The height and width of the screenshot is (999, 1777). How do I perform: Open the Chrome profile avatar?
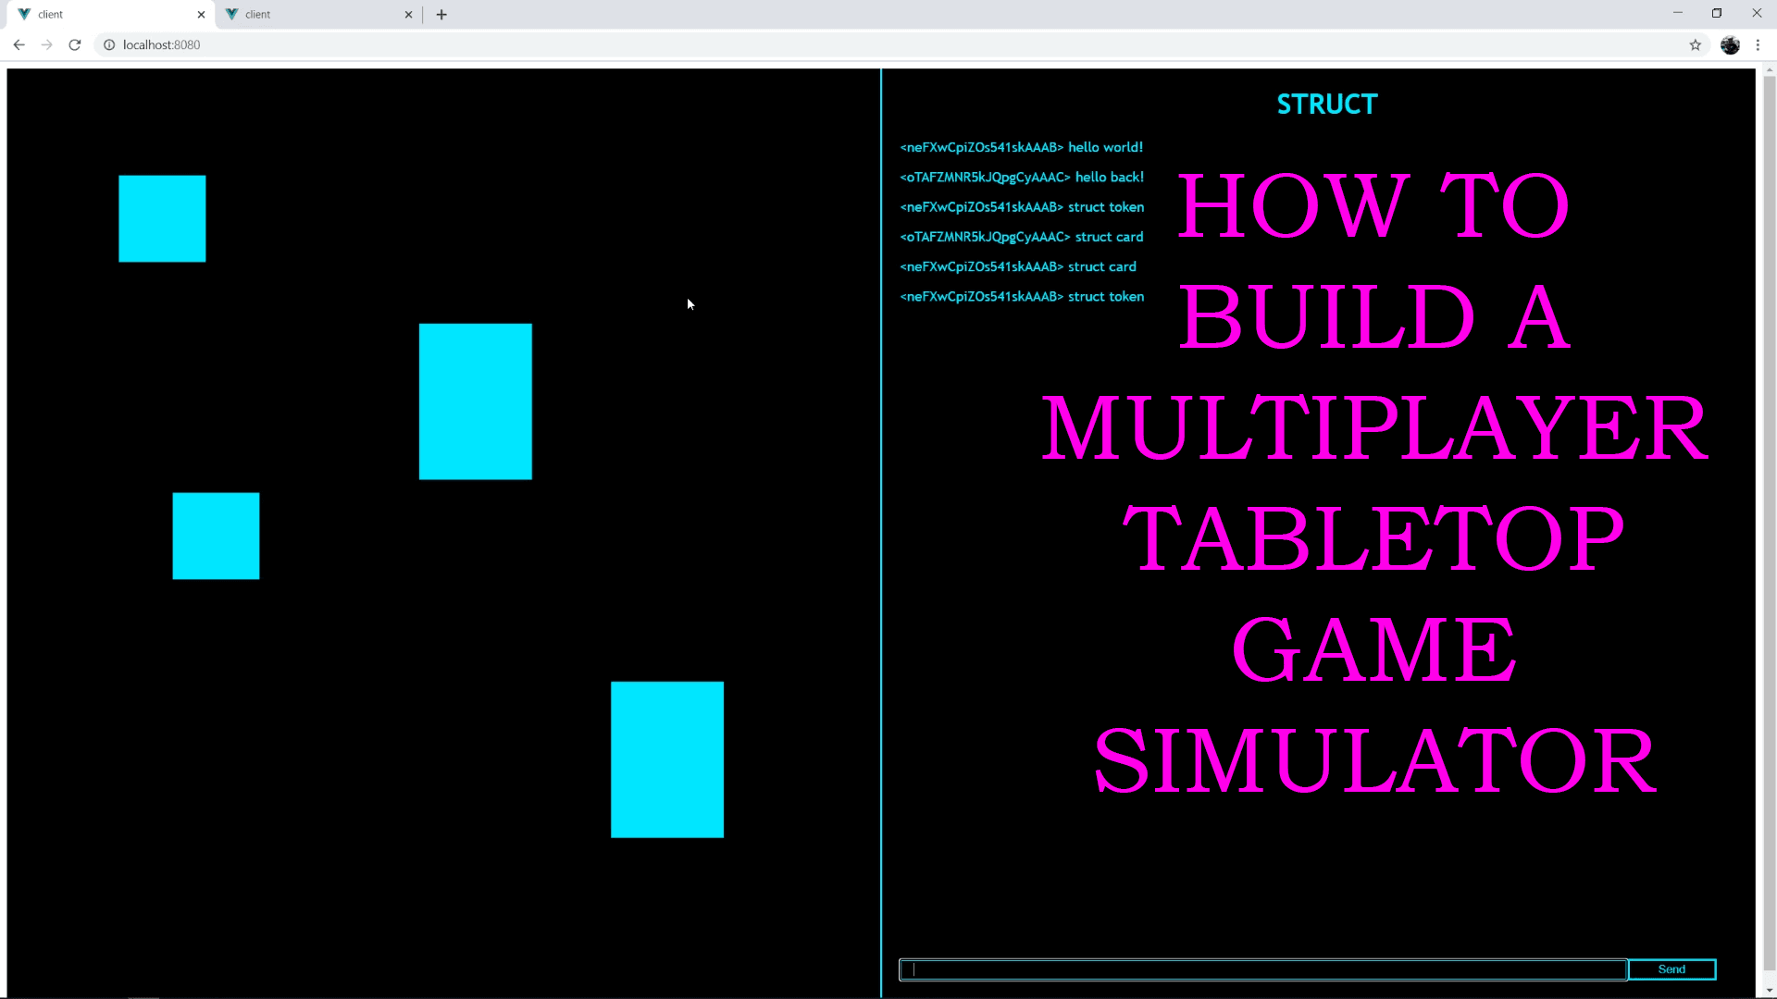(1729, 44)
